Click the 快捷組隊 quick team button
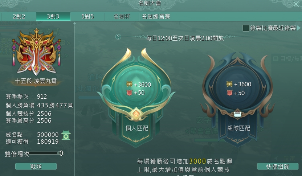This screenshot has height=176, width=302. (278, 166)
